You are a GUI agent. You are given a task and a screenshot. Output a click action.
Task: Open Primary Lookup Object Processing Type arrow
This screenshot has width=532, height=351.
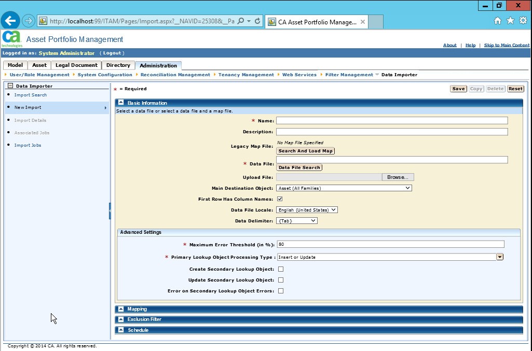pyautogui.click(x=500, y=257)
